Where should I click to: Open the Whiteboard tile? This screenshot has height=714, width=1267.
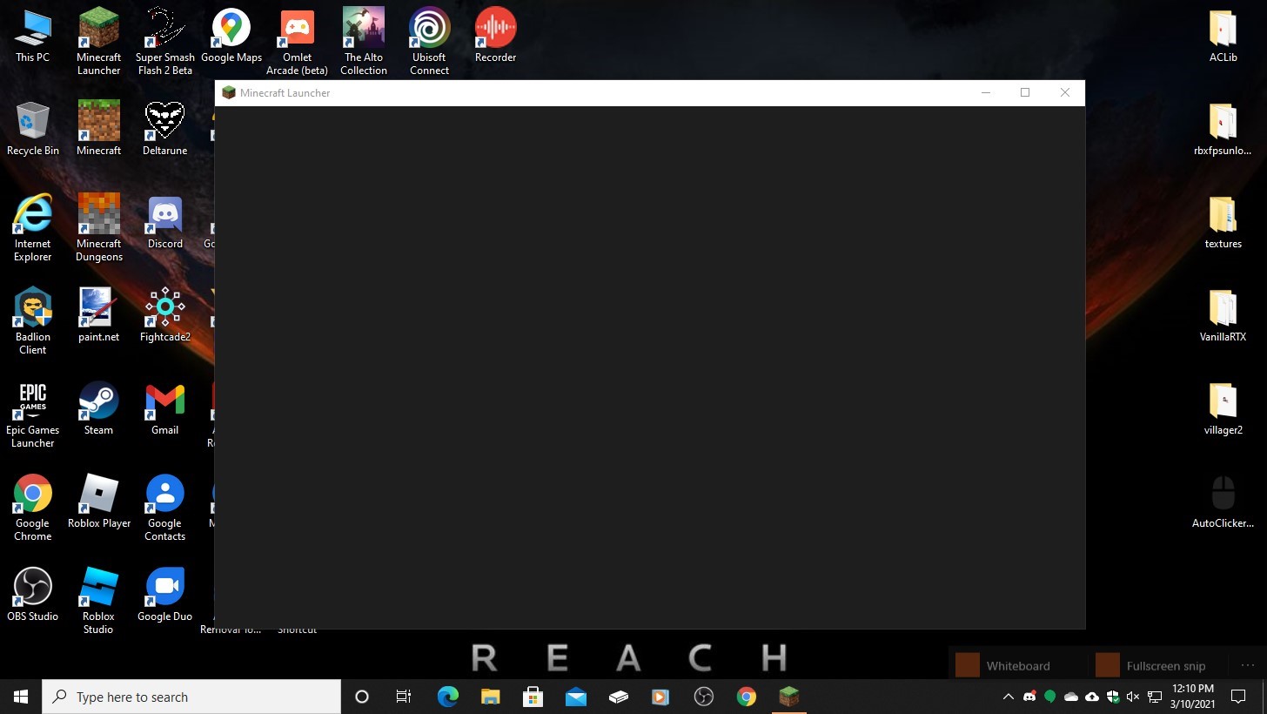pos(1016,665)
